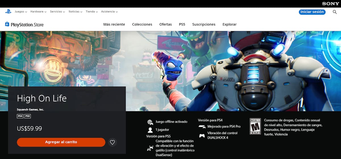
Task: Click the Vibración del control DUALSHOCK 4 text
Action: tap(222, 135)
